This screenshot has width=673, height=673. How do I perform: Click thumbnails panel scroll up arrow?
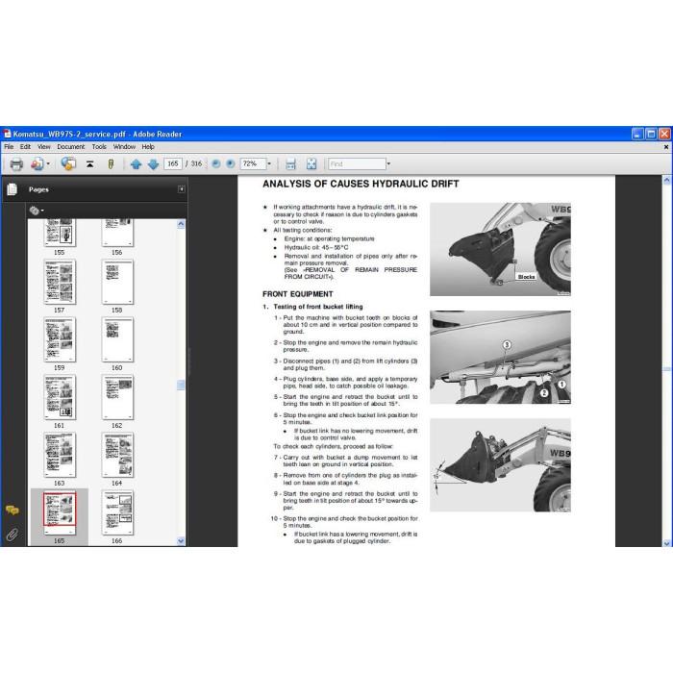pyautogui.click(x=181, y=224)
